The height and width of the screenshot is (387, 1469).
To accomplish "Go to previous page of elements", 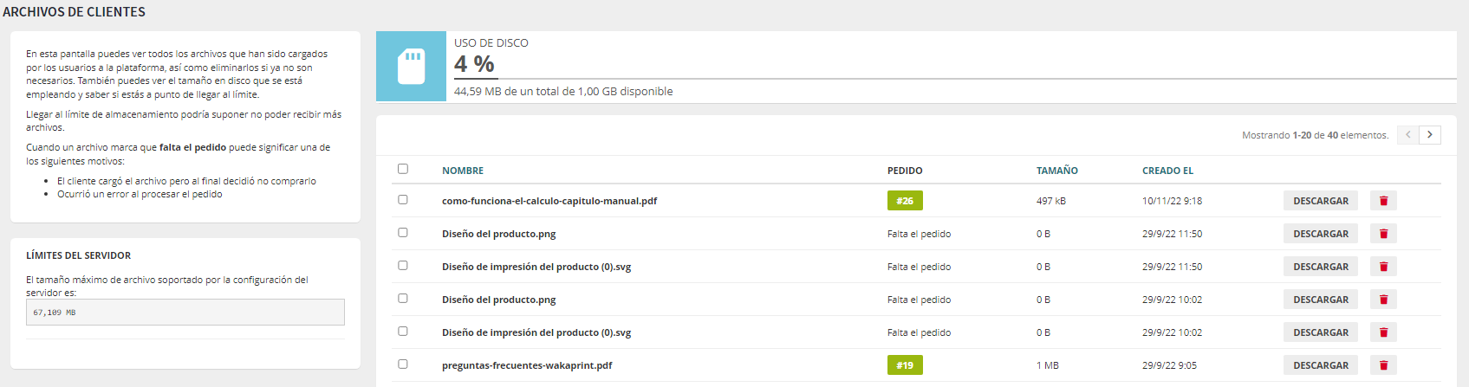I will (x=1407, y=135).
